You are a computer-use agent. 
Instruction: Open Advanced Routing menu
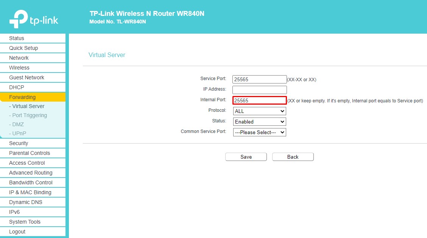click(33, 173)
